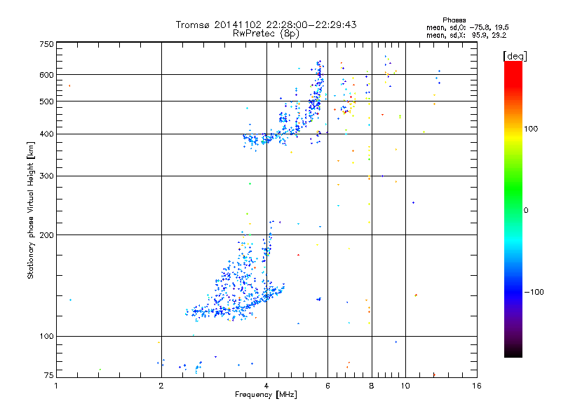Image resolution: width=561 pixels, height=420 pixels.
Task: Click the y-axis tick label '100'
Action: pos(46,337)
